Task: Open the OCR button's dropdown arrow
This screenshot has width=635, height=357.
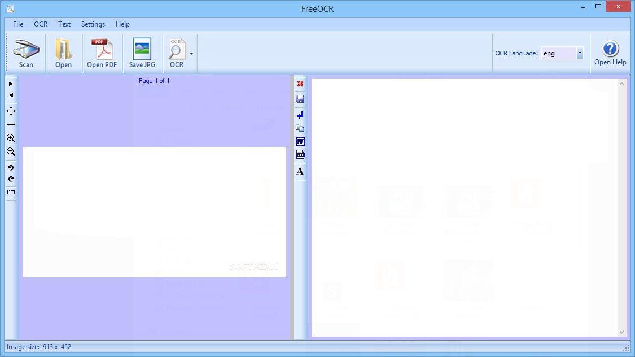Action: pyautogui.click(x=192, y=54)
